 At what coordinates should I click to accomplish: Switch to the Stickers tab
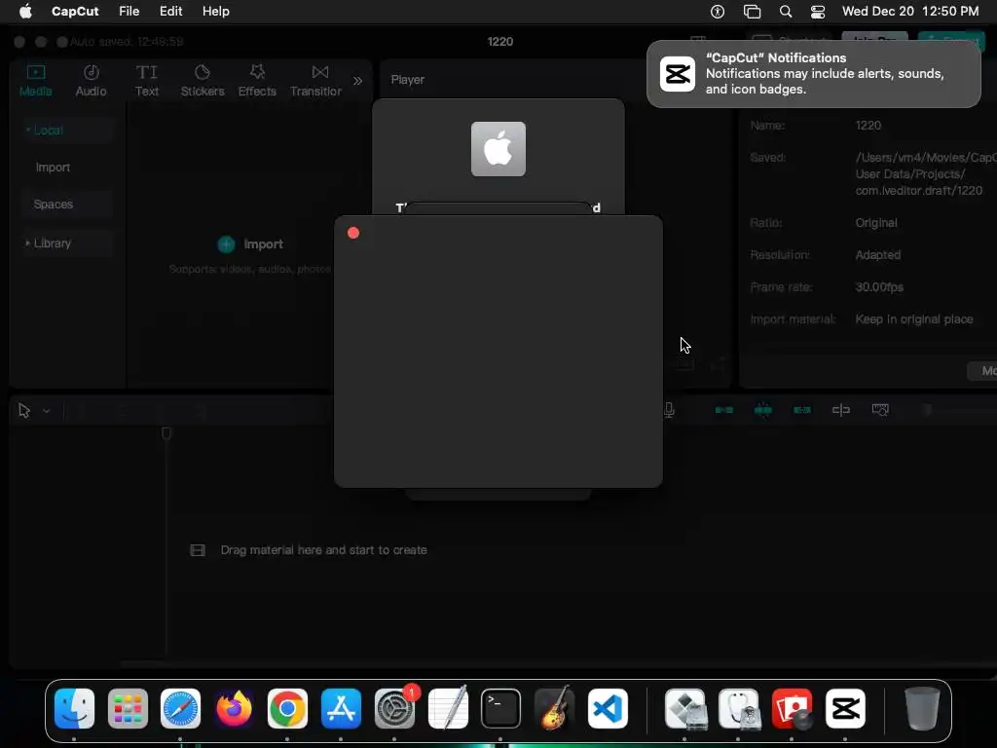(203, 81)
